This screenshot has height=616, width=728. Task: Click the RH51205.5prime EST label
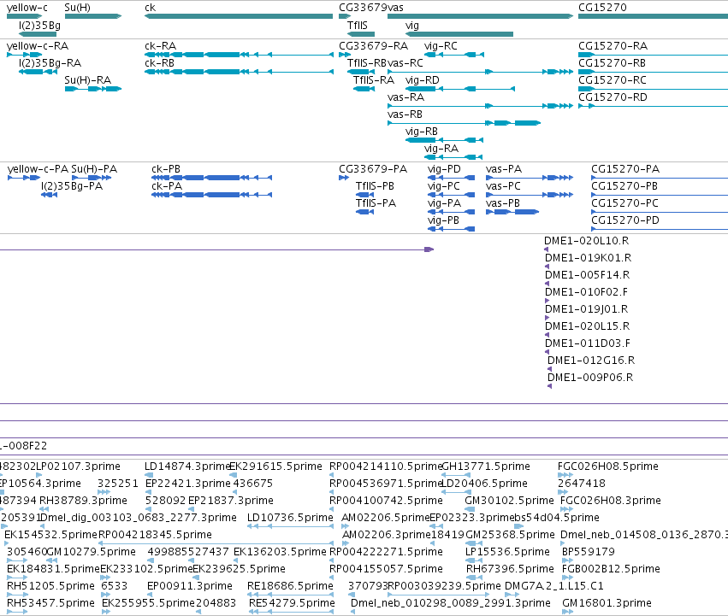pyautogui.click(x=50, y=586)
